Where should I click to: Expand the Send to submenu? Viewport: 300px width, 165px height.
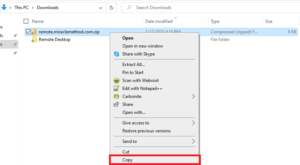[x=193, y=141]
